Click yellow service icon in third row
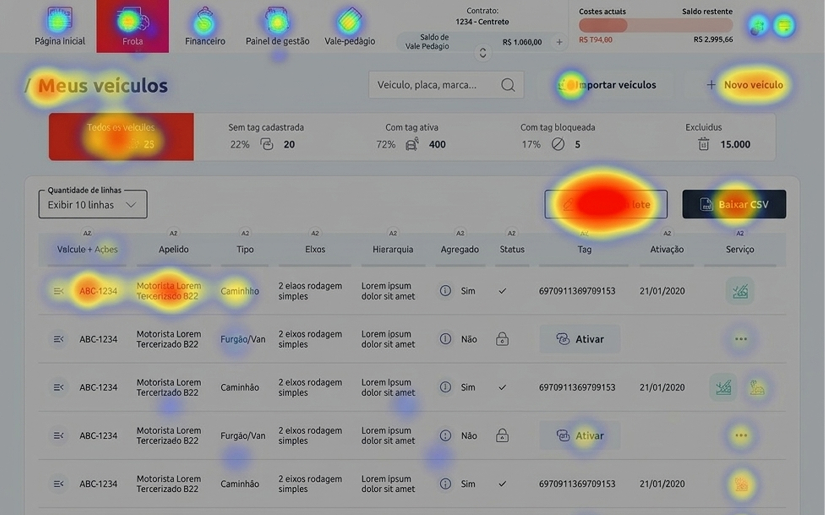This screenshot has width=825, height=515. click(757, 387)
